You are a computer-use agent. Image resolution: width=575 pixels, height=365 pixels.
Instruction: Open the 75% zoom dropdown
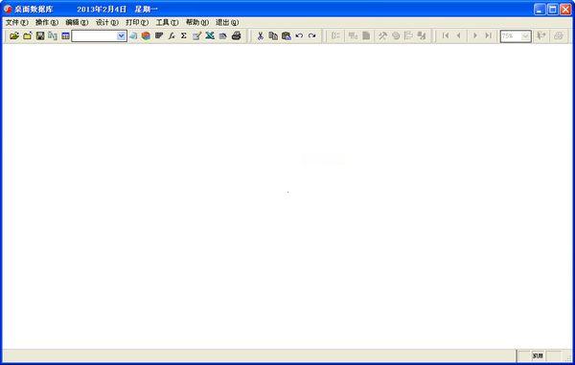(525, 35)
